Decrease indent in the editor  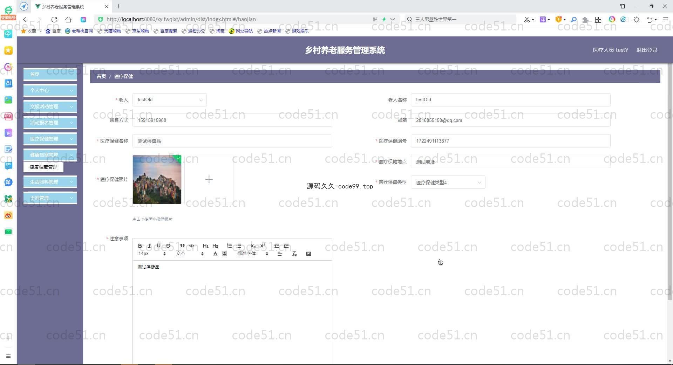pyautogui.click(x=277, y=246)
